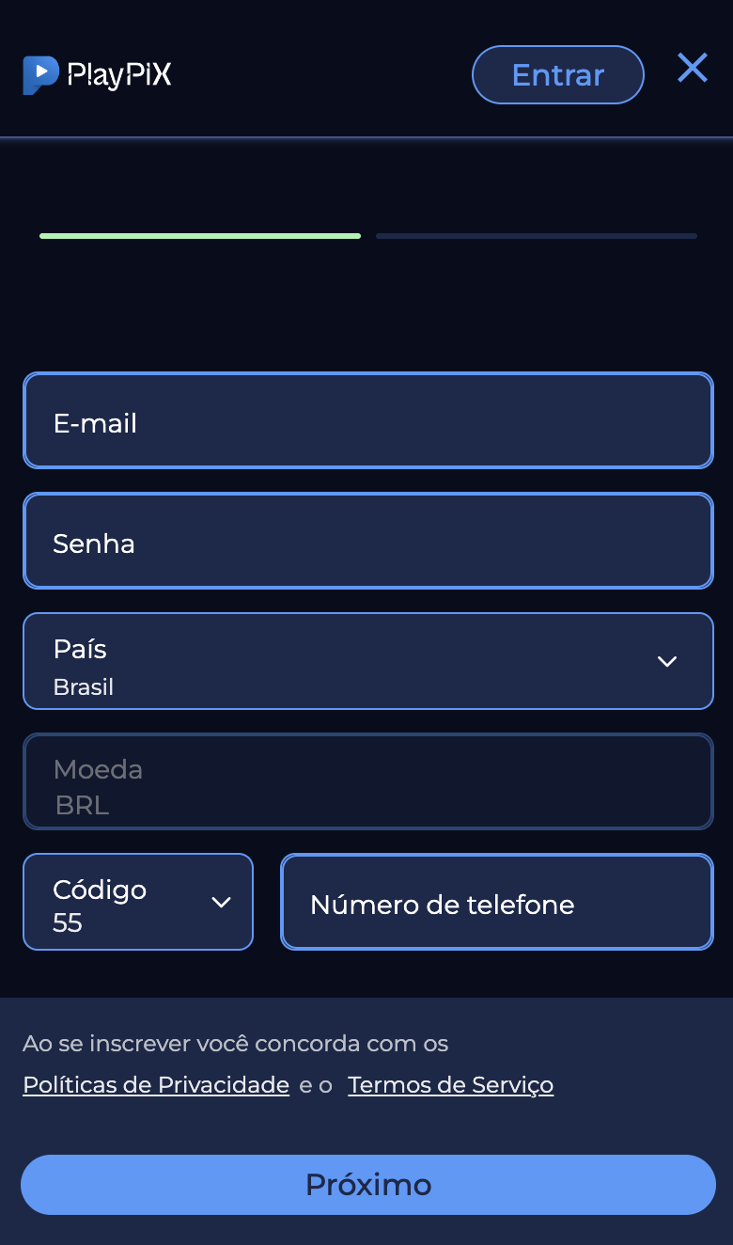Click the País dropdown chevron arrow
The image size is (733, 1245).
coord(667,661)
